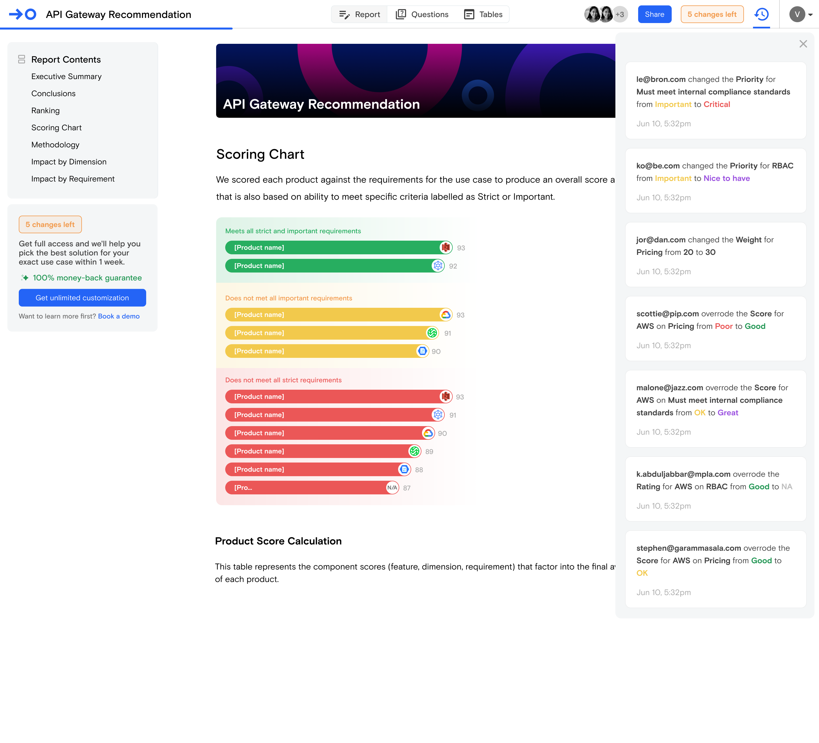Screen dimensions: 819x743
Task: Click product icon on green 92 bar
Action: click(438, 266)
